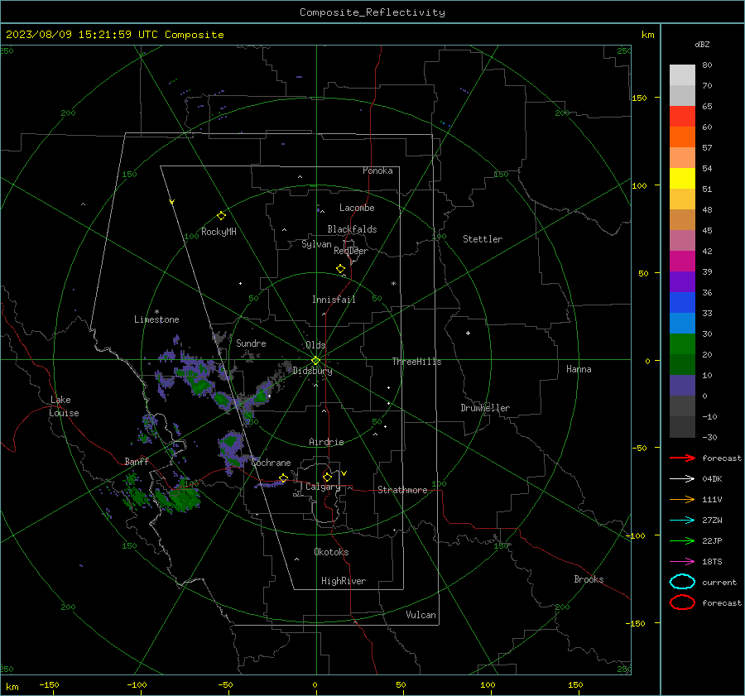Select the yellow 54 dBZ color swatch
Image resolution: width=745 pixels, height=696 pixels.
(682, 178)
